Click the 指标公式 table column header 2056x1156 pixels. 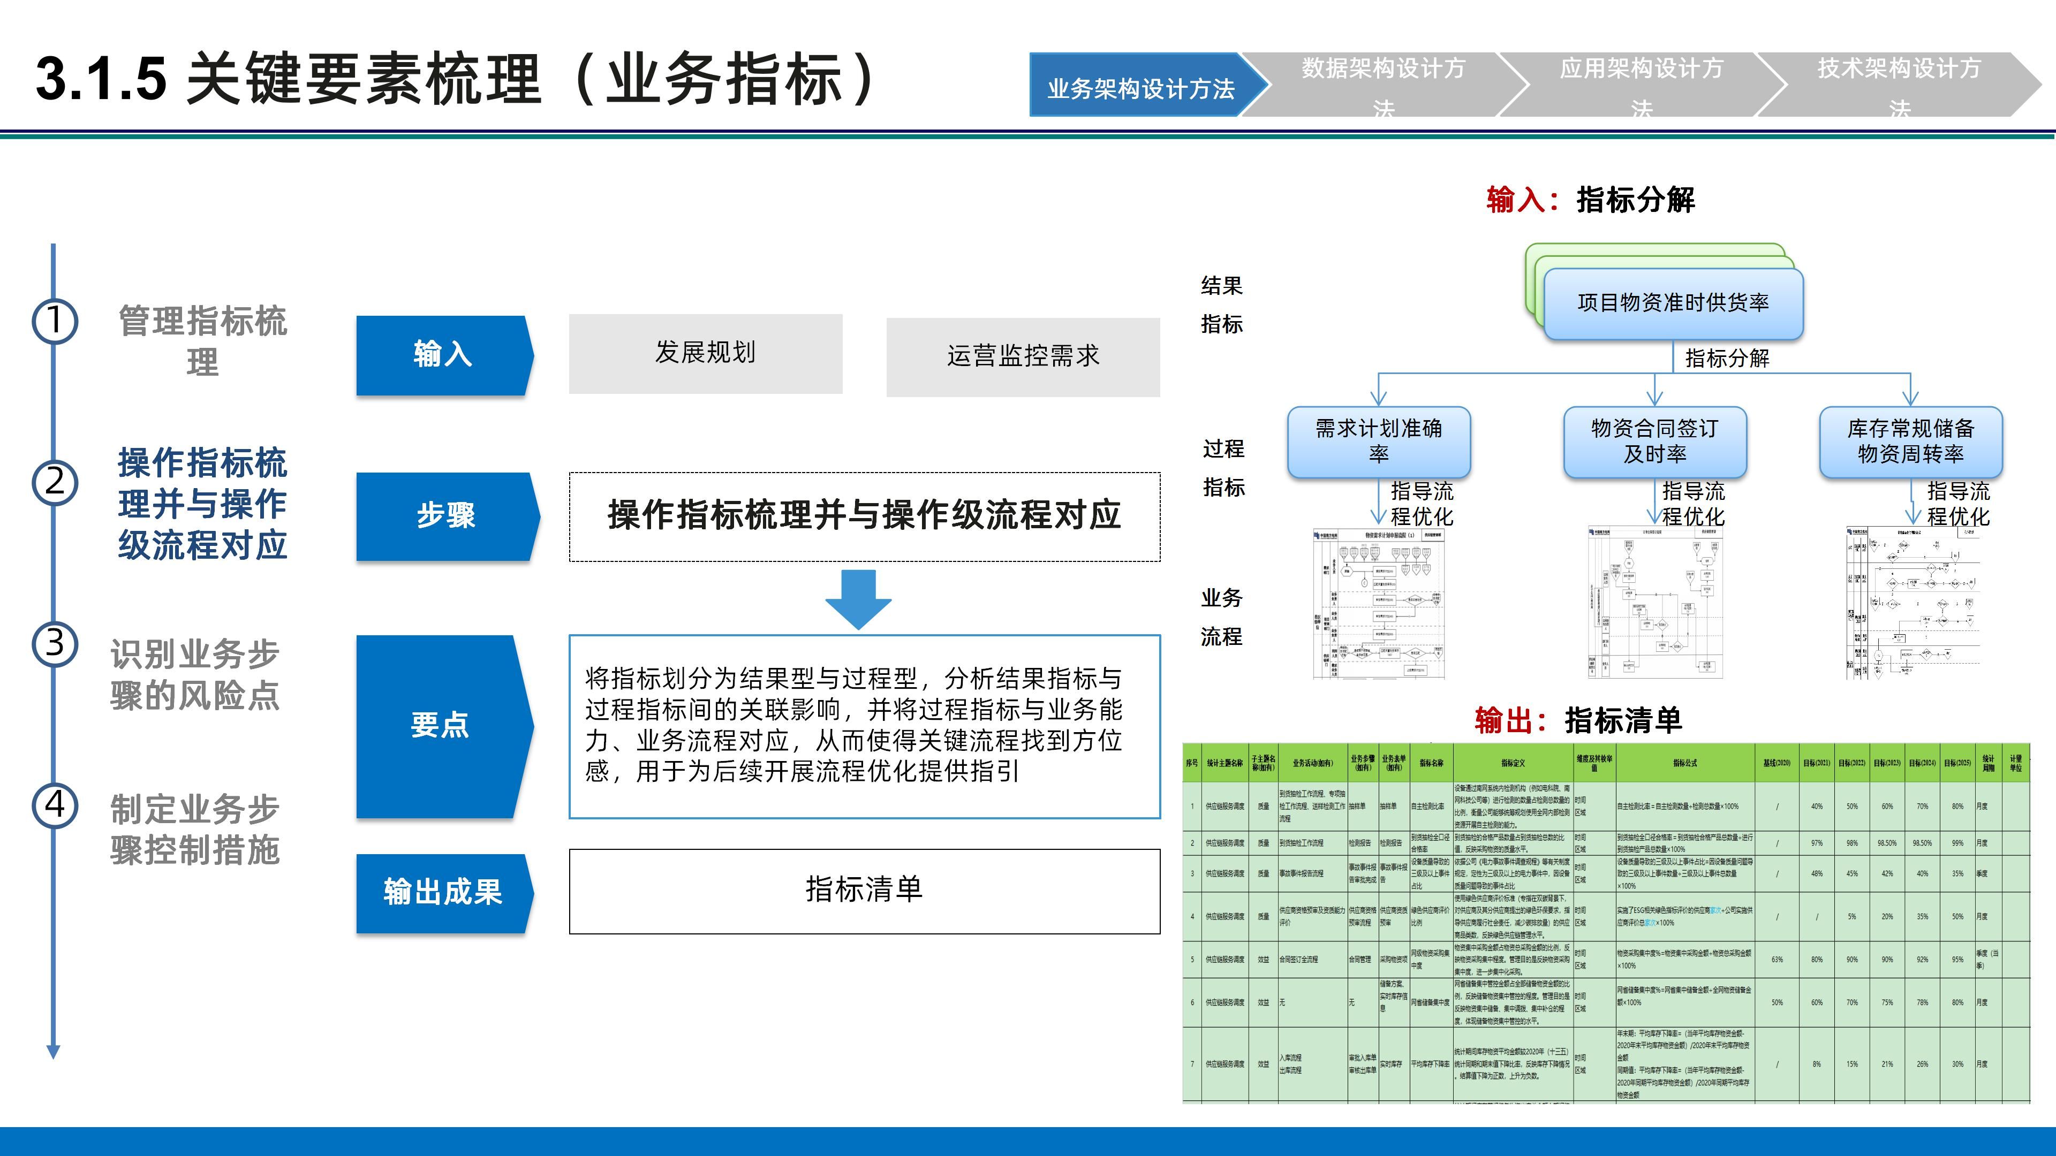pos(1685,763)
